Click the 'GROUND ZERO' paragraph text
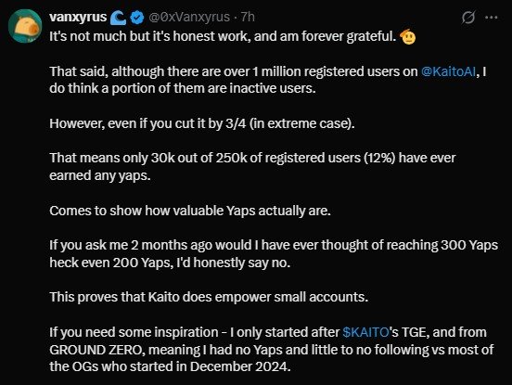Viewport: 512px width, 385px height. [x=272, y=350]
